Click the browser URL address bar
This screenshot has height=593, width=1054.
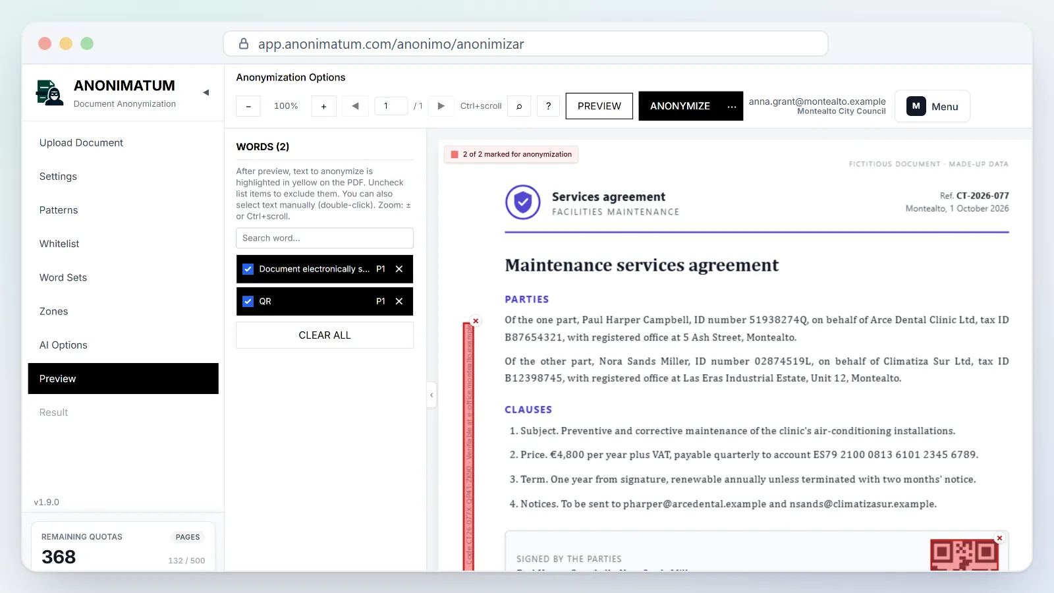tap(526, 44)
